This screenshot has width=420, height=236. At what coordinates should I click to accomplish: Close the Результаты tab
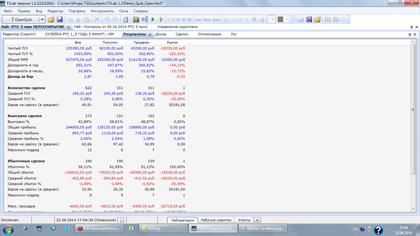tap(150, 34)
